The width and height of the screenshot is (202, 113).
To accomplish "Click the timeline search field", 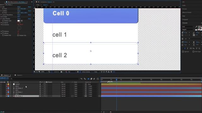I will point(45,79).
